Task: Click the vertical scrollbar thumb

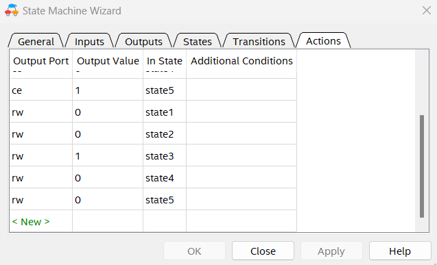Action: coord(422,166)
